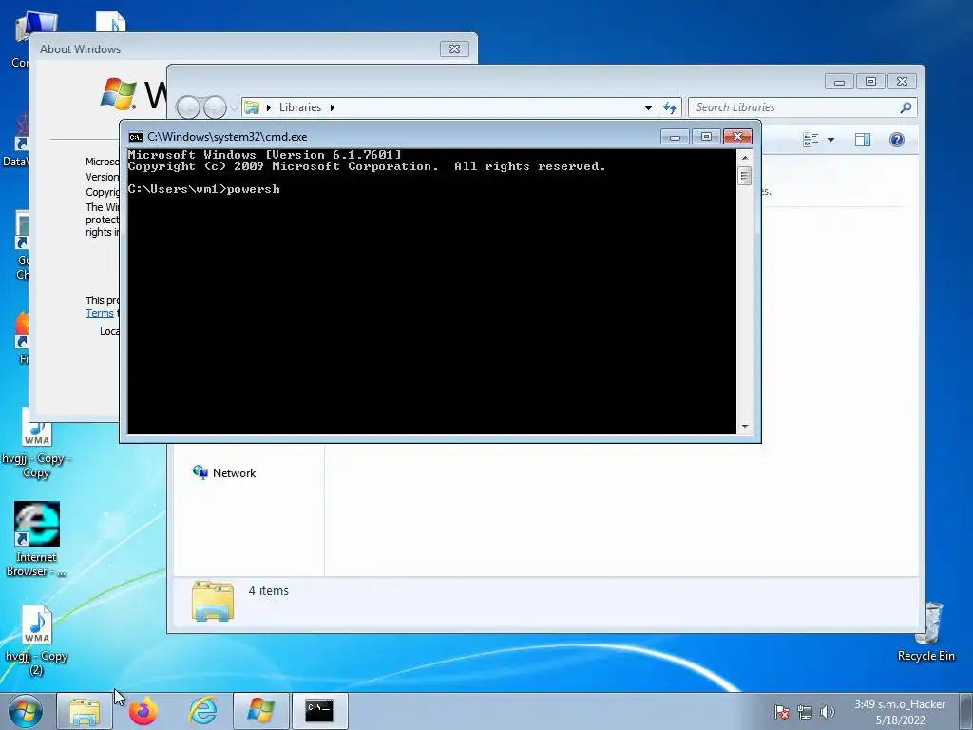The height and width of the screenshot is (730, 973).
Task: Close the About Windows dialog
Action: (454, 49)
